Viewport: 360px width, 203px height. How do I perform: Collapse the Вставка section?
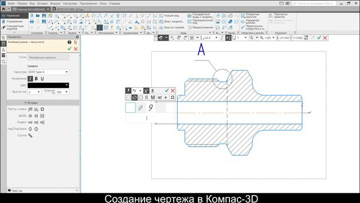pyautogui.click(x=43, y=103)
